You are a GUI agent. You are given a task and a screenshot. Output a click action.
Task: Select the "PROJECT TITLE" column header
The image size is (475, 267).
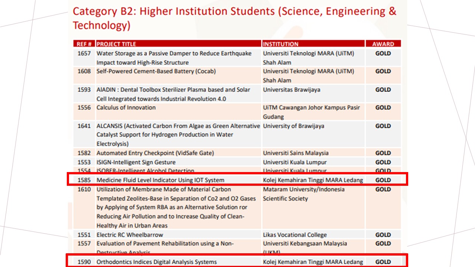pos(117,44)
